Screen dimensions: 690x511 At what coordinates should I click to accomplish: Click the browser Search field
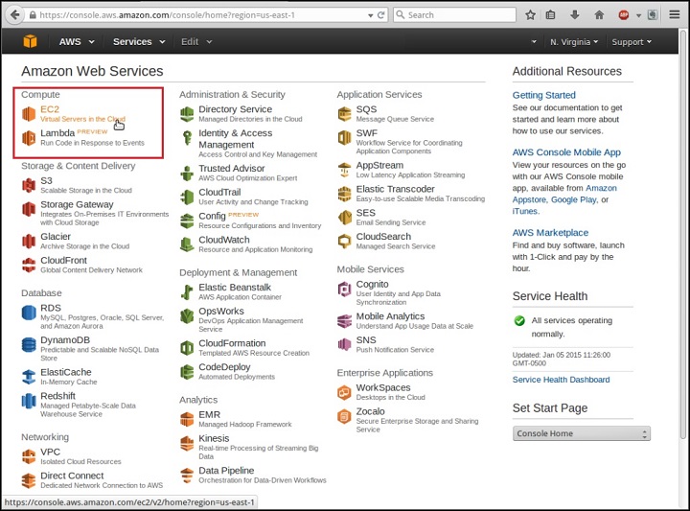[x=454, y=15]
